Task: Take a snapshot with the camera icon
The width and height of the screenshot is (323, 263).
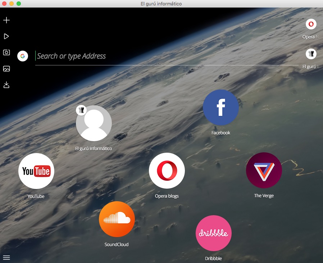Action: click(6, 52)
